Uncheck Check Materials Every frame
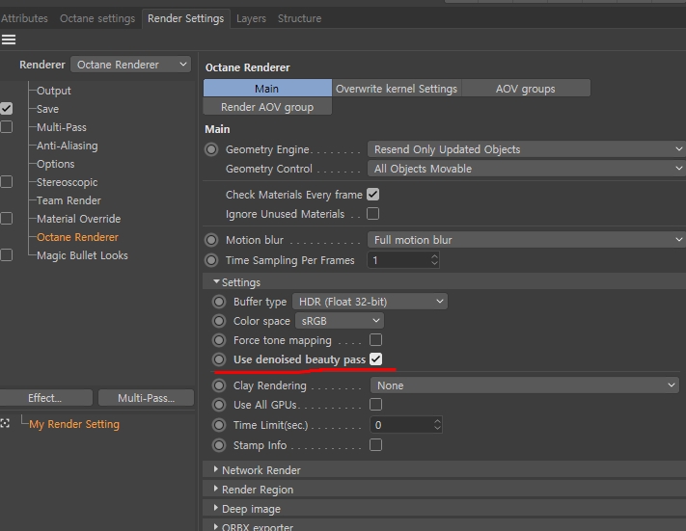The image size is (686, 531). (x=372, y=195)
